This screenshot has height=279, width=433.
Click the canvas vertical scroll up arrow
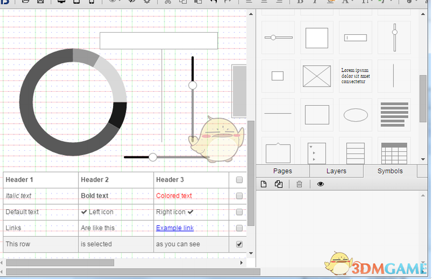(x=251, y=14)
